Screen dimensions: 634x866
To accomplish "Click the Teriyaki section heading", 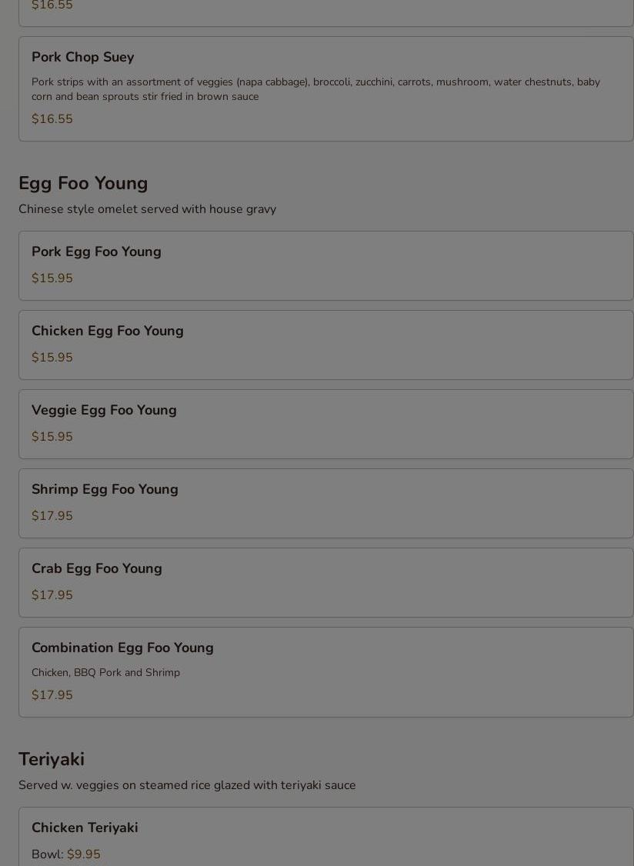I will (x=52, y=760).
